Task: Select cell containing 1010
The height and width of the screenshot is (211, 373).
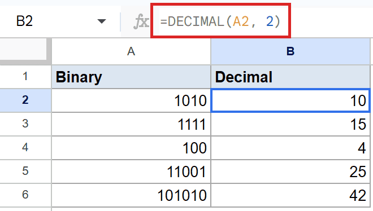Action: 131,100
